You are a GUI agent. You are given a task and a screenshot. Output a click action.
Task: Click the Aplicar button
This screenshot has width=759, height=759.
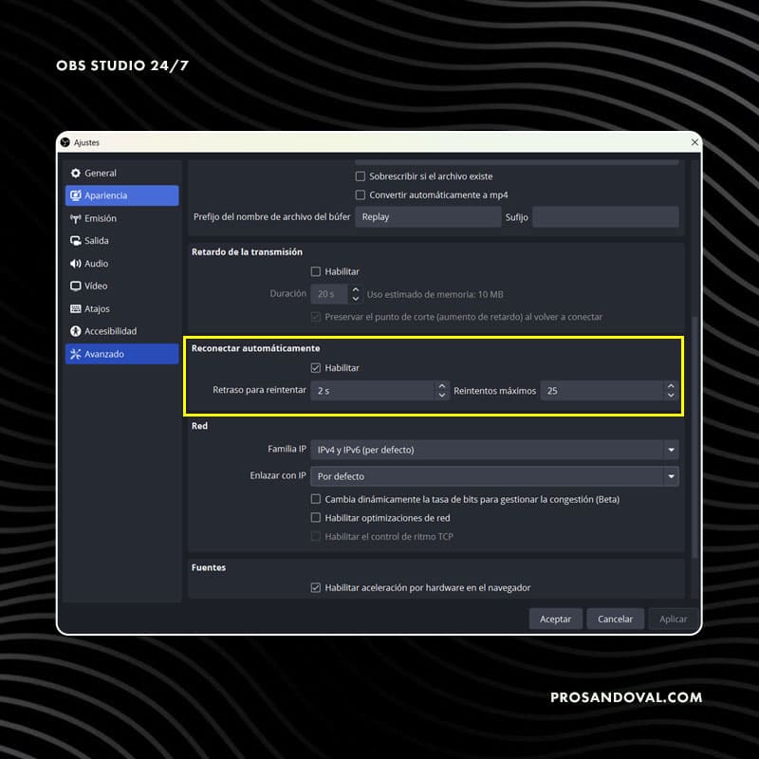click(674, 620)
